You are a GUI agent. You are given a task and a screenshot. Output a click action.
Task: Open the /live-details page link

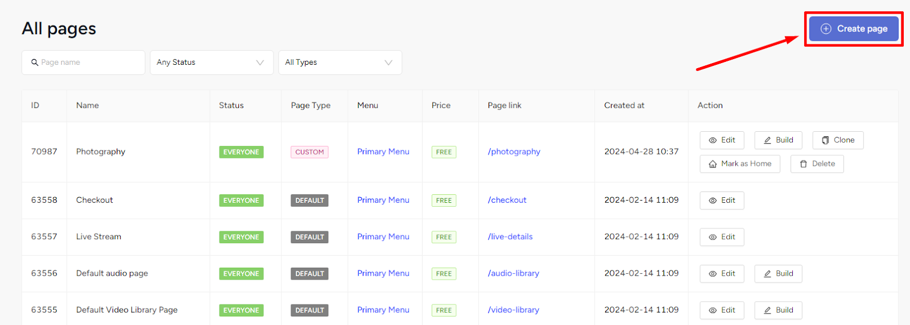(510, 237)
